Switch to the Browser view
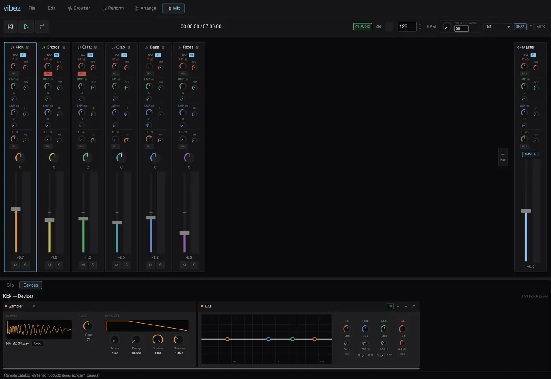551x379 pixels. 79,8
